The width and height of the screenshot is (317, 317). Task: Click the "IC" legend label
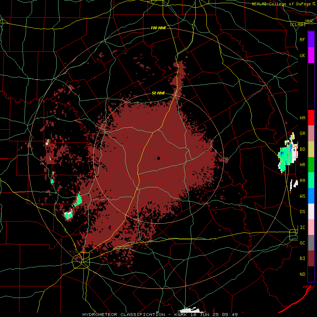click(302, 228)
